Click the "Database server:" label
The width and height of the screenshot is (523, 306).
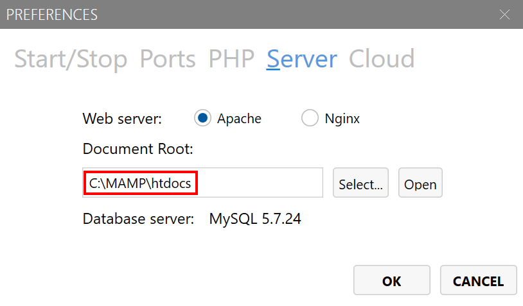point(138,219)
